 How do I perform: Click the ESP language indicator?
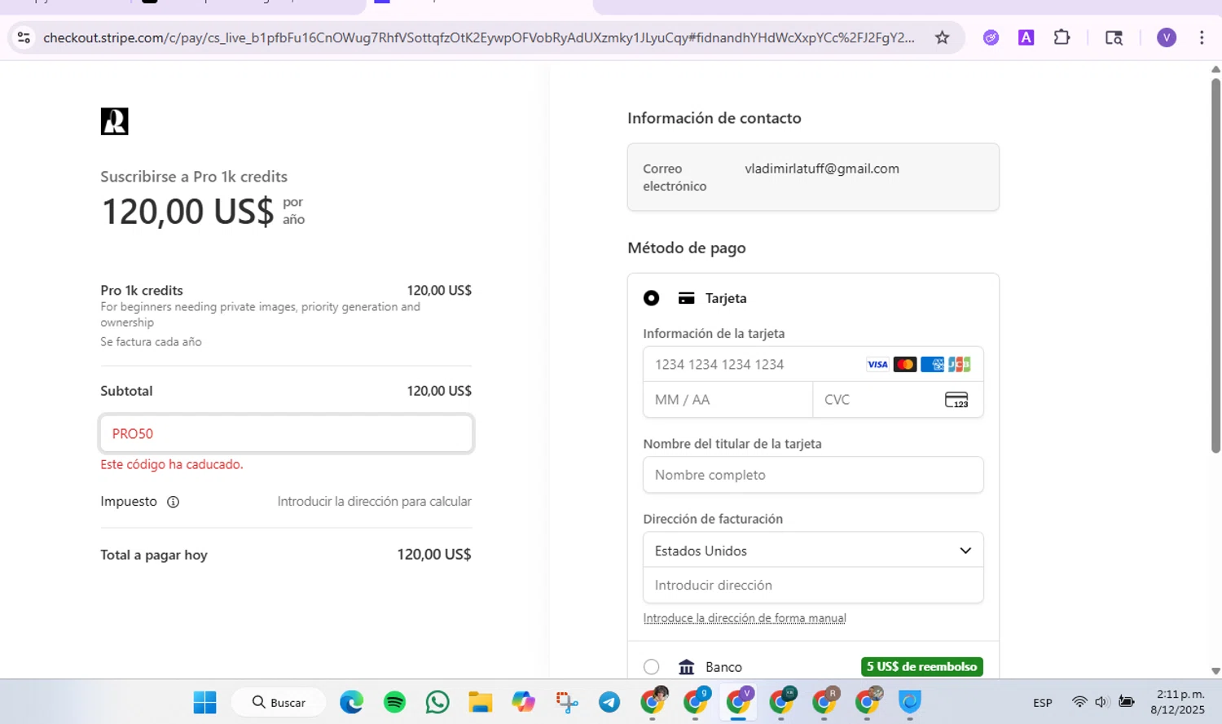click(1043, 702)
